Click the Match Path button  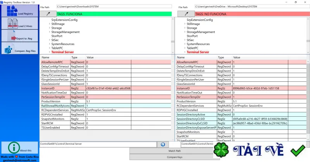(x=175, y=151)
